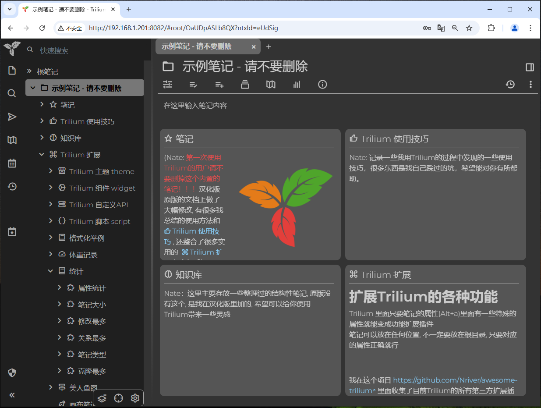541x408 pixels.
Task: Add a new Trilium note tab
Action: 269,47
